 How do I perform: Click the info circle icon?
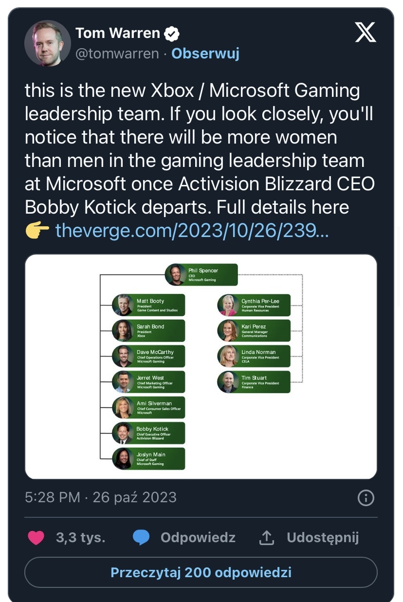tap(366, 497)
